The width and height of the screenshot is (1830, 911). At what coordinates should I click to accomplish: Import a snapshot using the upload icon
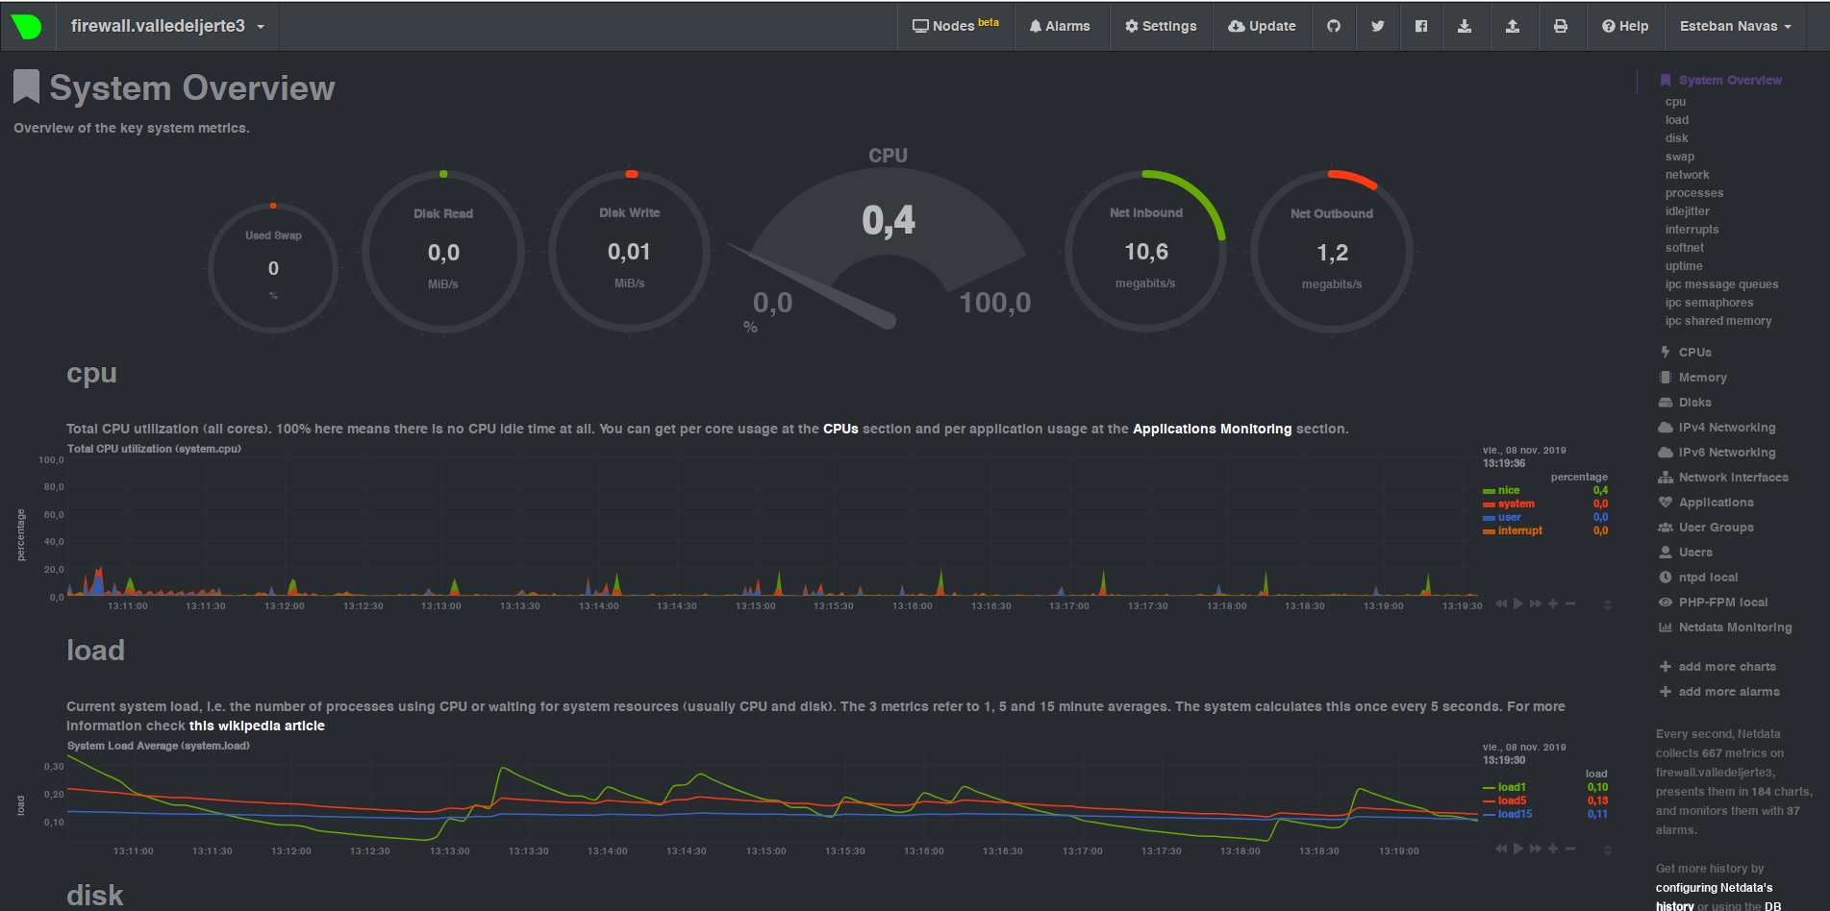click(x=1511, y=26)
